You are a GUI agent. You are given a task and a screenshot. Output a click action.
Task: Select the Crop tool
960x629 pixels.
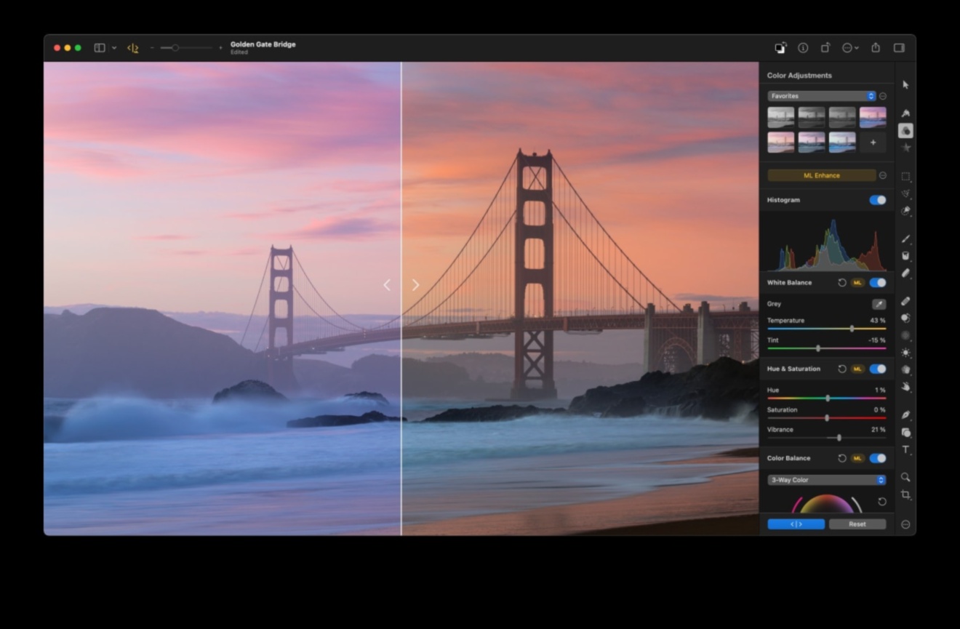point(905,495)
